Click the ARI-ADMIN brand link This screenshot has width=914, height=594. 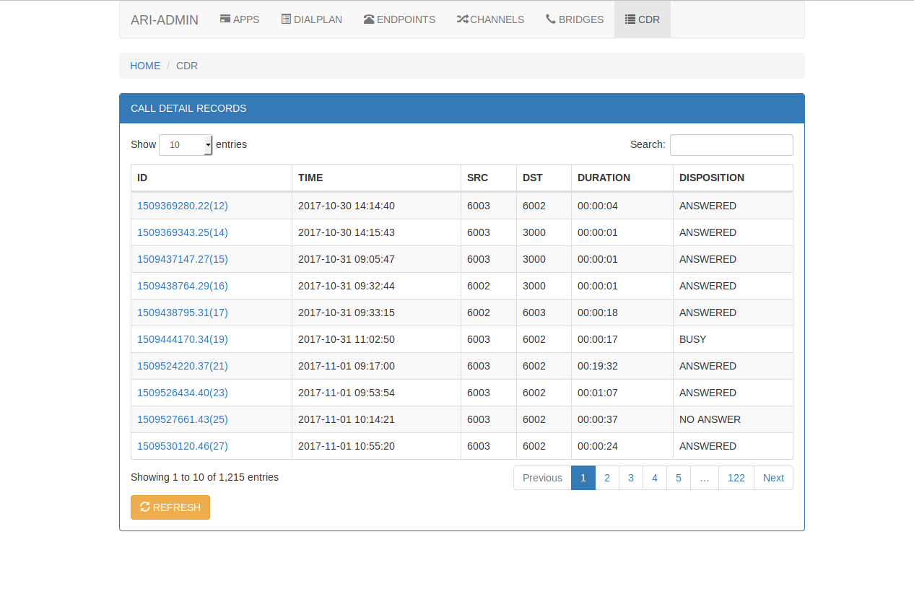165,19
